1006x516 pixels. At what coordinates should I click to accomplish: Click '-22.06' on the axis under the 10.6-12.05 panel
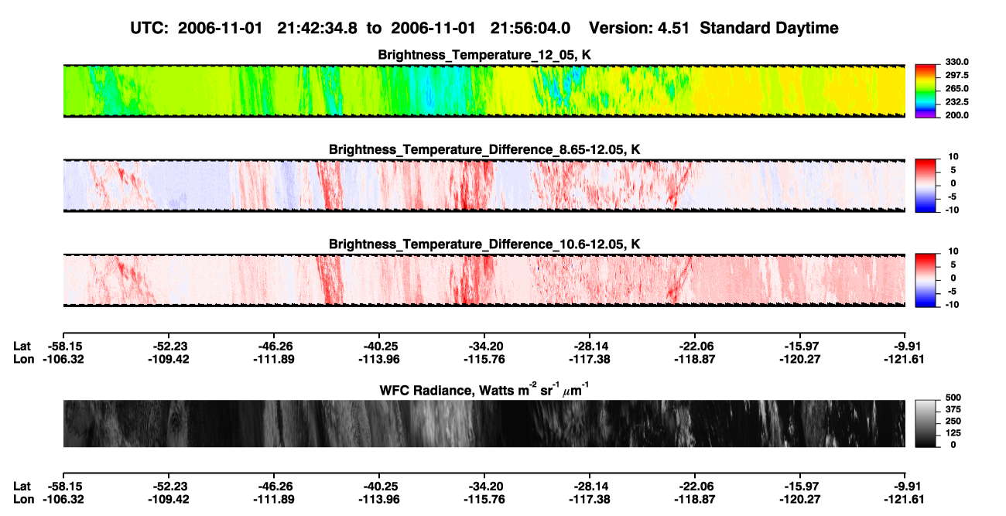696,346
